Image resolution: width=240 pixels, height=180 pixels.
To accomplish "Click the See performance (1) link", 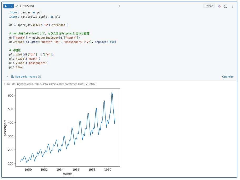I will pos(28,76).
